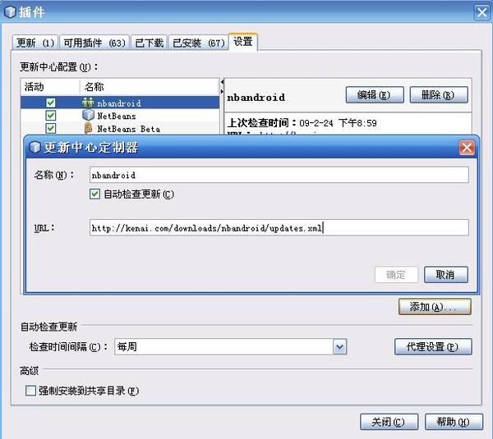The height and width of the screenshot is (439, 493).
Task: Click the 名称 column header
Action: tap(150, 87)
